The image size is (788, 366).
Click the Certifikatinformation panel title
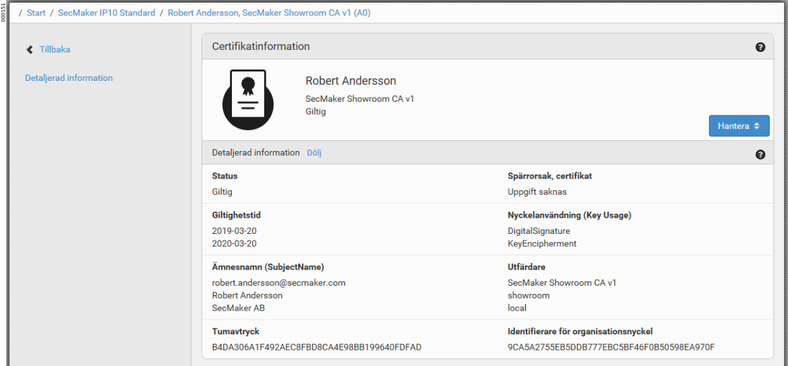click(x=261, y=47)
